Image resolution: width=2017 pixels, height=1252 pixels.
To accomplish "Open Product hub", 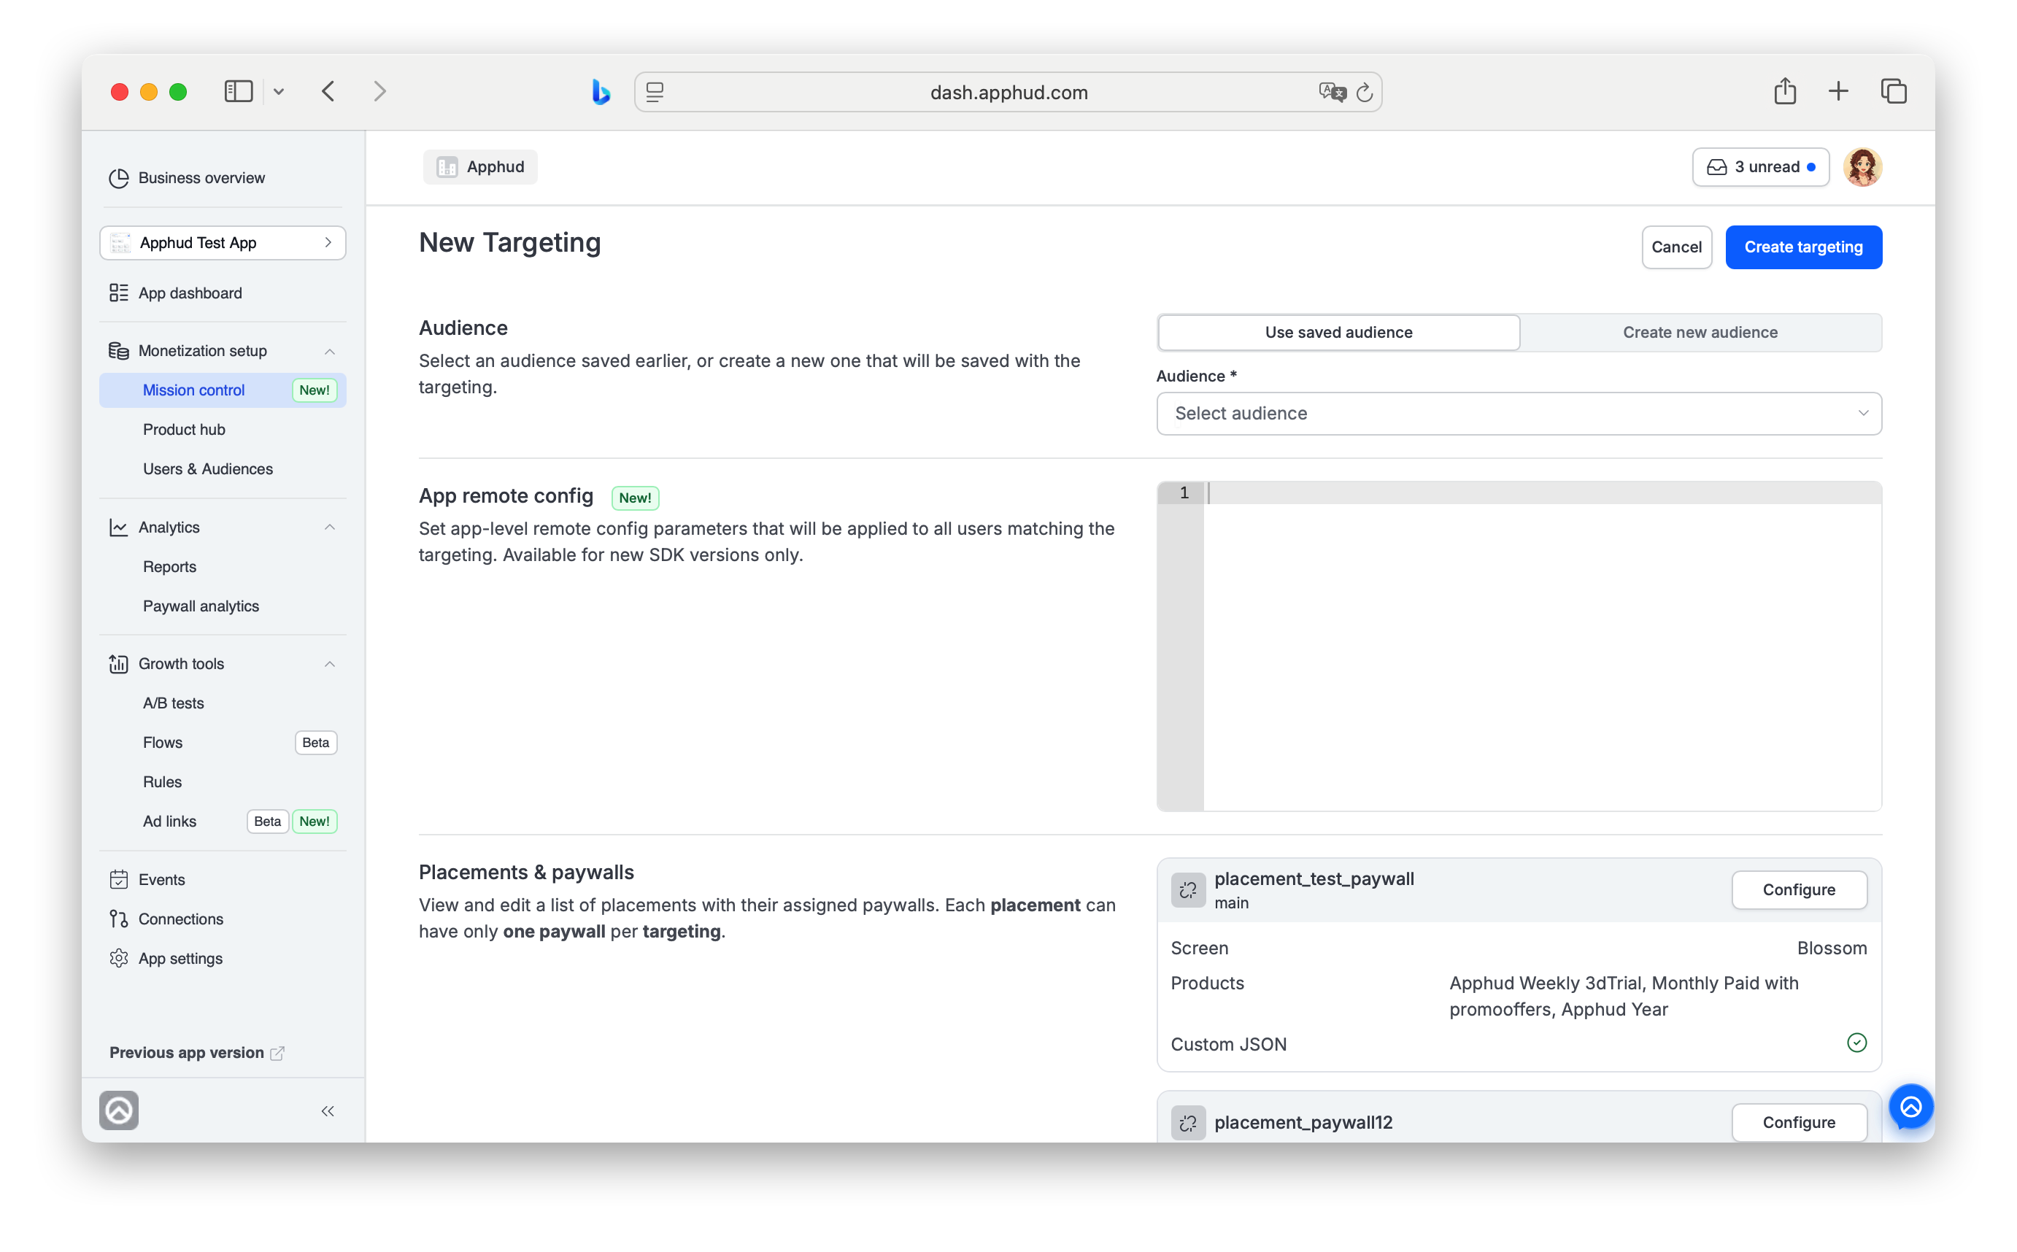I will [184, 430].
